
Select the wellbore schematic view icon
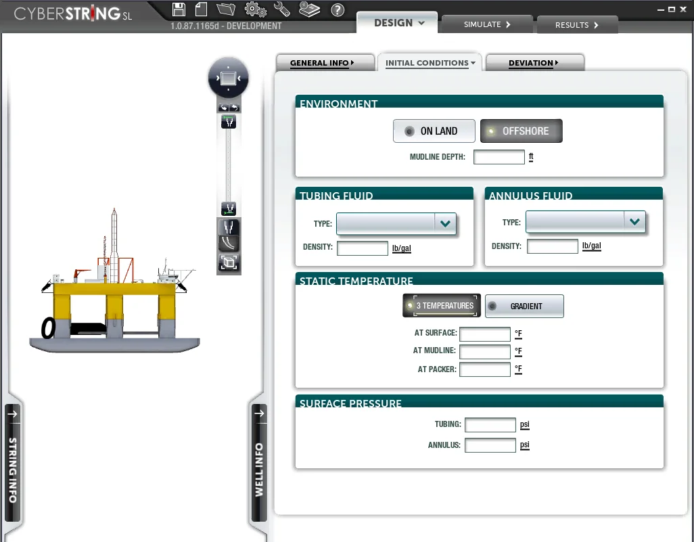[x=229, y=227]
